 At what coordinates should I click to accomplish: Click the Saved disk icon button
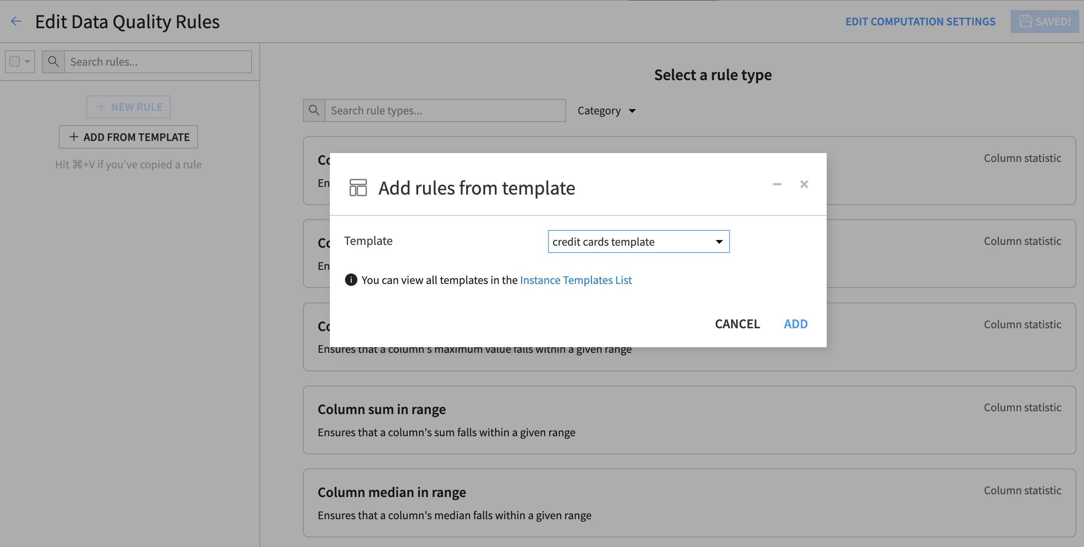point(1044,21)
